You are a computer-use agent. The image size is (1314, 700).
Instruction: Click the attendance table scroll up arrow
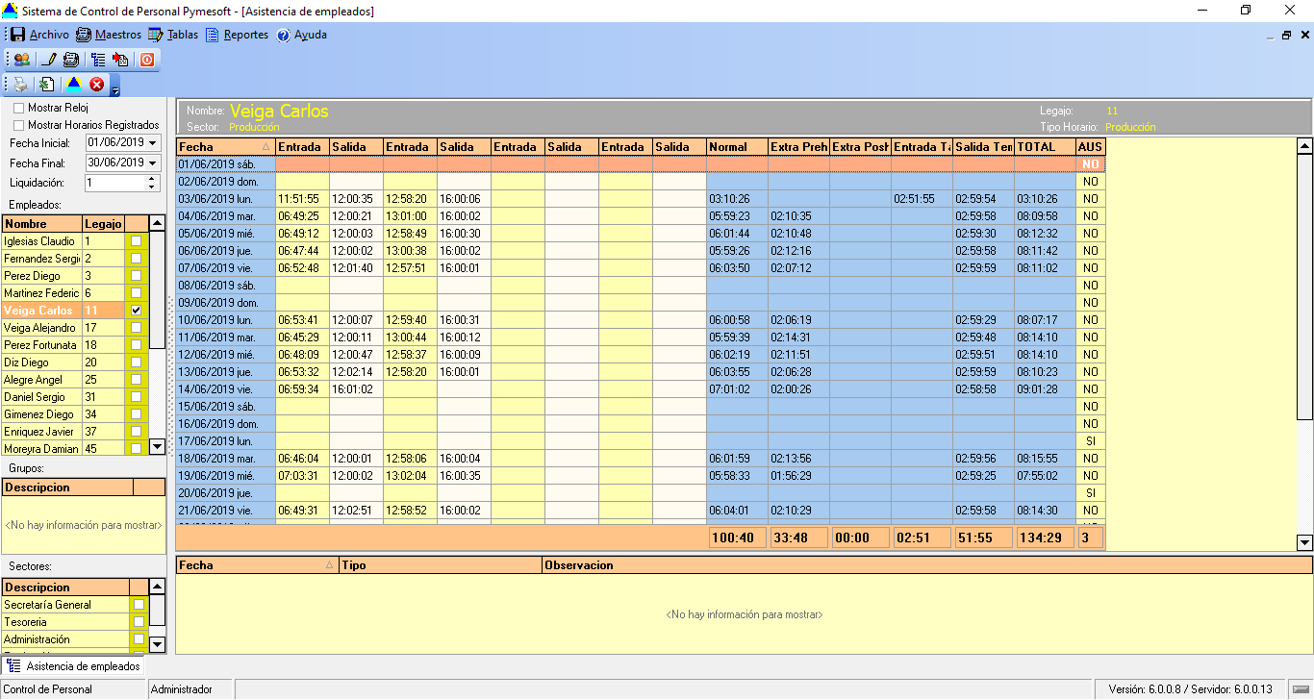[x=1304, y=147]
